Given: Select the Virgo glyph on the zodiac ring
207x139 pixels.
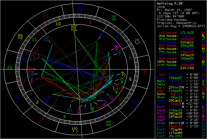Looking at the screenshot, I should [x=20, y=37].
